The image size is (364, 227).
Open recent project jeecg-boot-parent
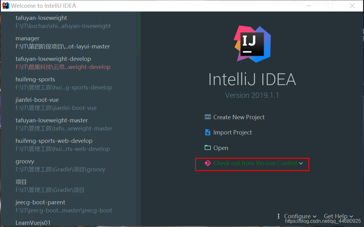40,202
